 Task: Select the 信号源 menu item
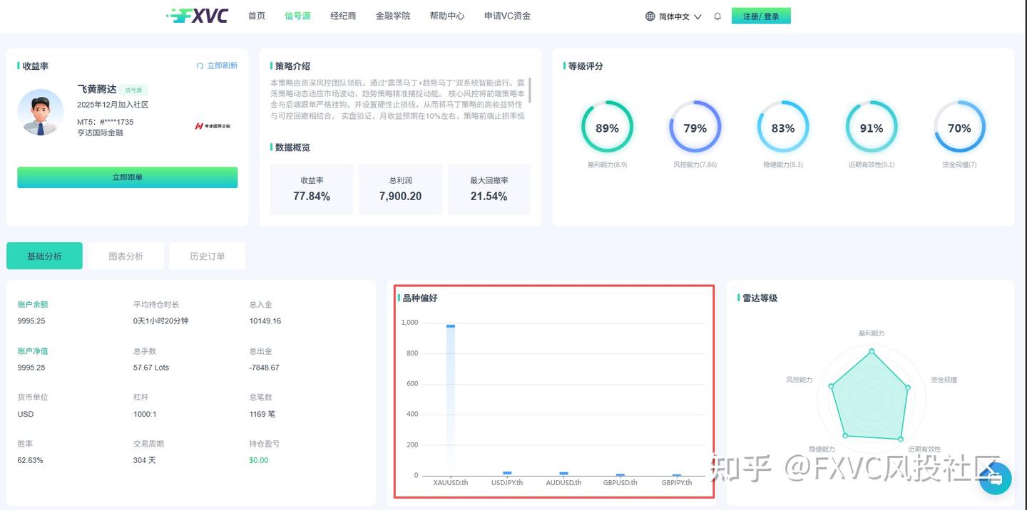pyautogui.click(x=297, y=15)
